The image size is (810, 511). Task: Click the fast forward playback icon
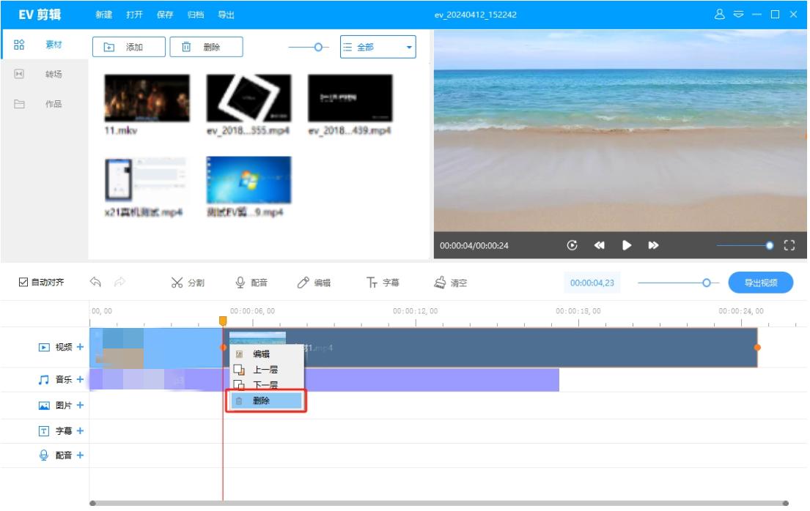(x=653, y=246)
